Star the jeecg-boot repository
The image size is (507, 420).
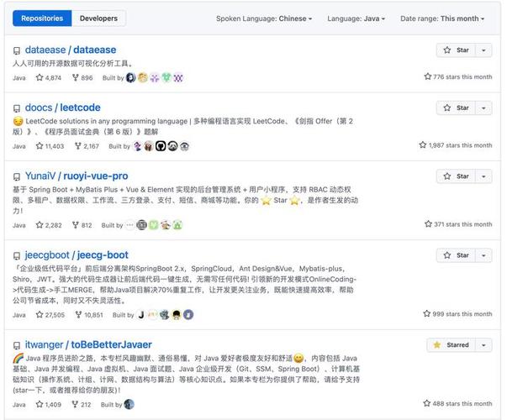click(x=456, y=255)
